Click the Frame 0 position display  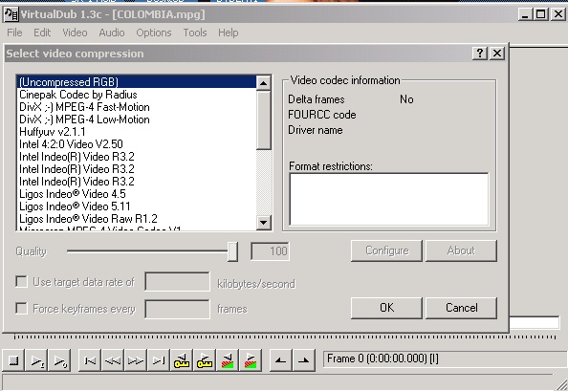445,358
